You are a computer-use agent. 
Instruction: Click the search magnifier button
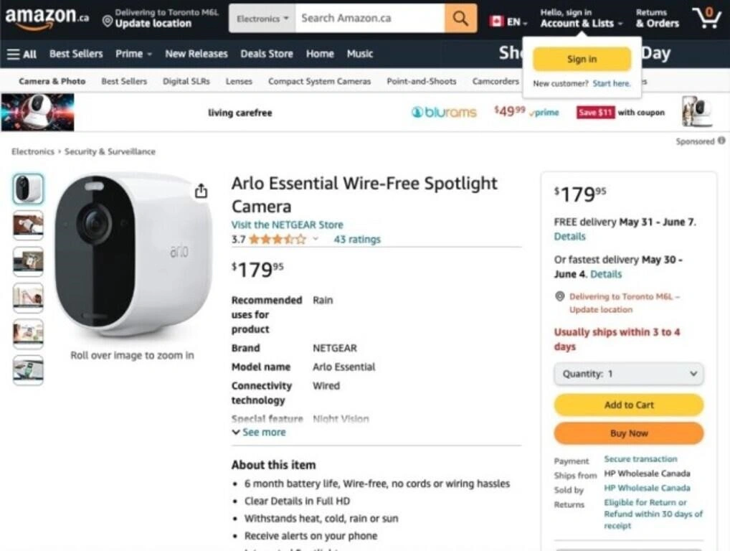[460, 19]
